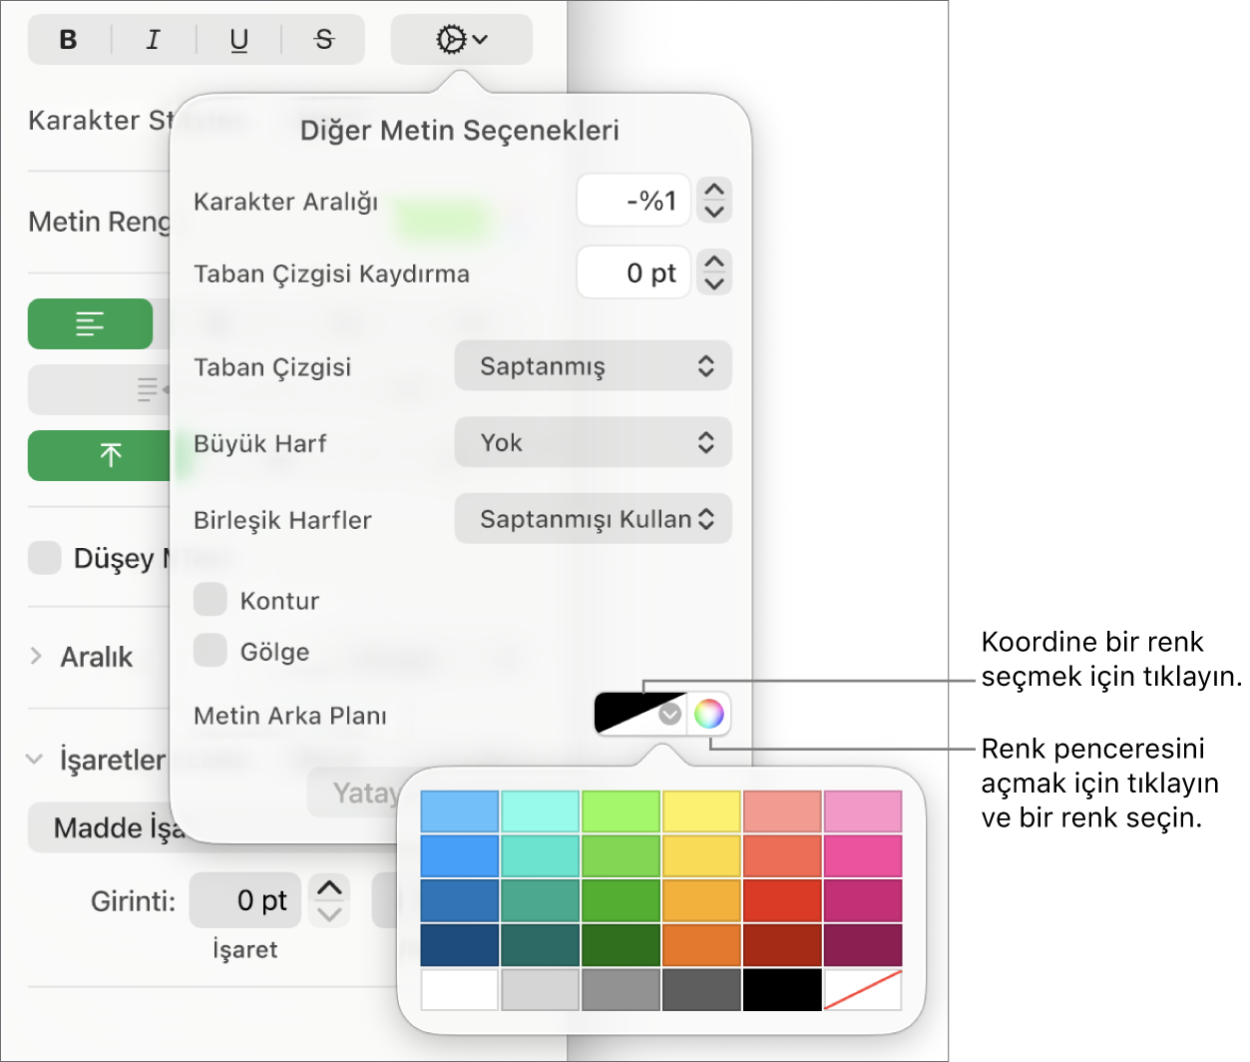The height and width of the screenshot is (1062, 1250).
Task: Select the no-fill swatch with red diagonal
Action: click(863, 990)
